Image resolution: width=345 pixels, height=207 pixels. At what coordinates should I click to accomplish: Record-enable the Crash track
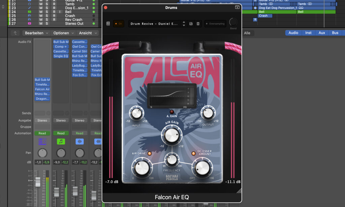tap(54, 16)
